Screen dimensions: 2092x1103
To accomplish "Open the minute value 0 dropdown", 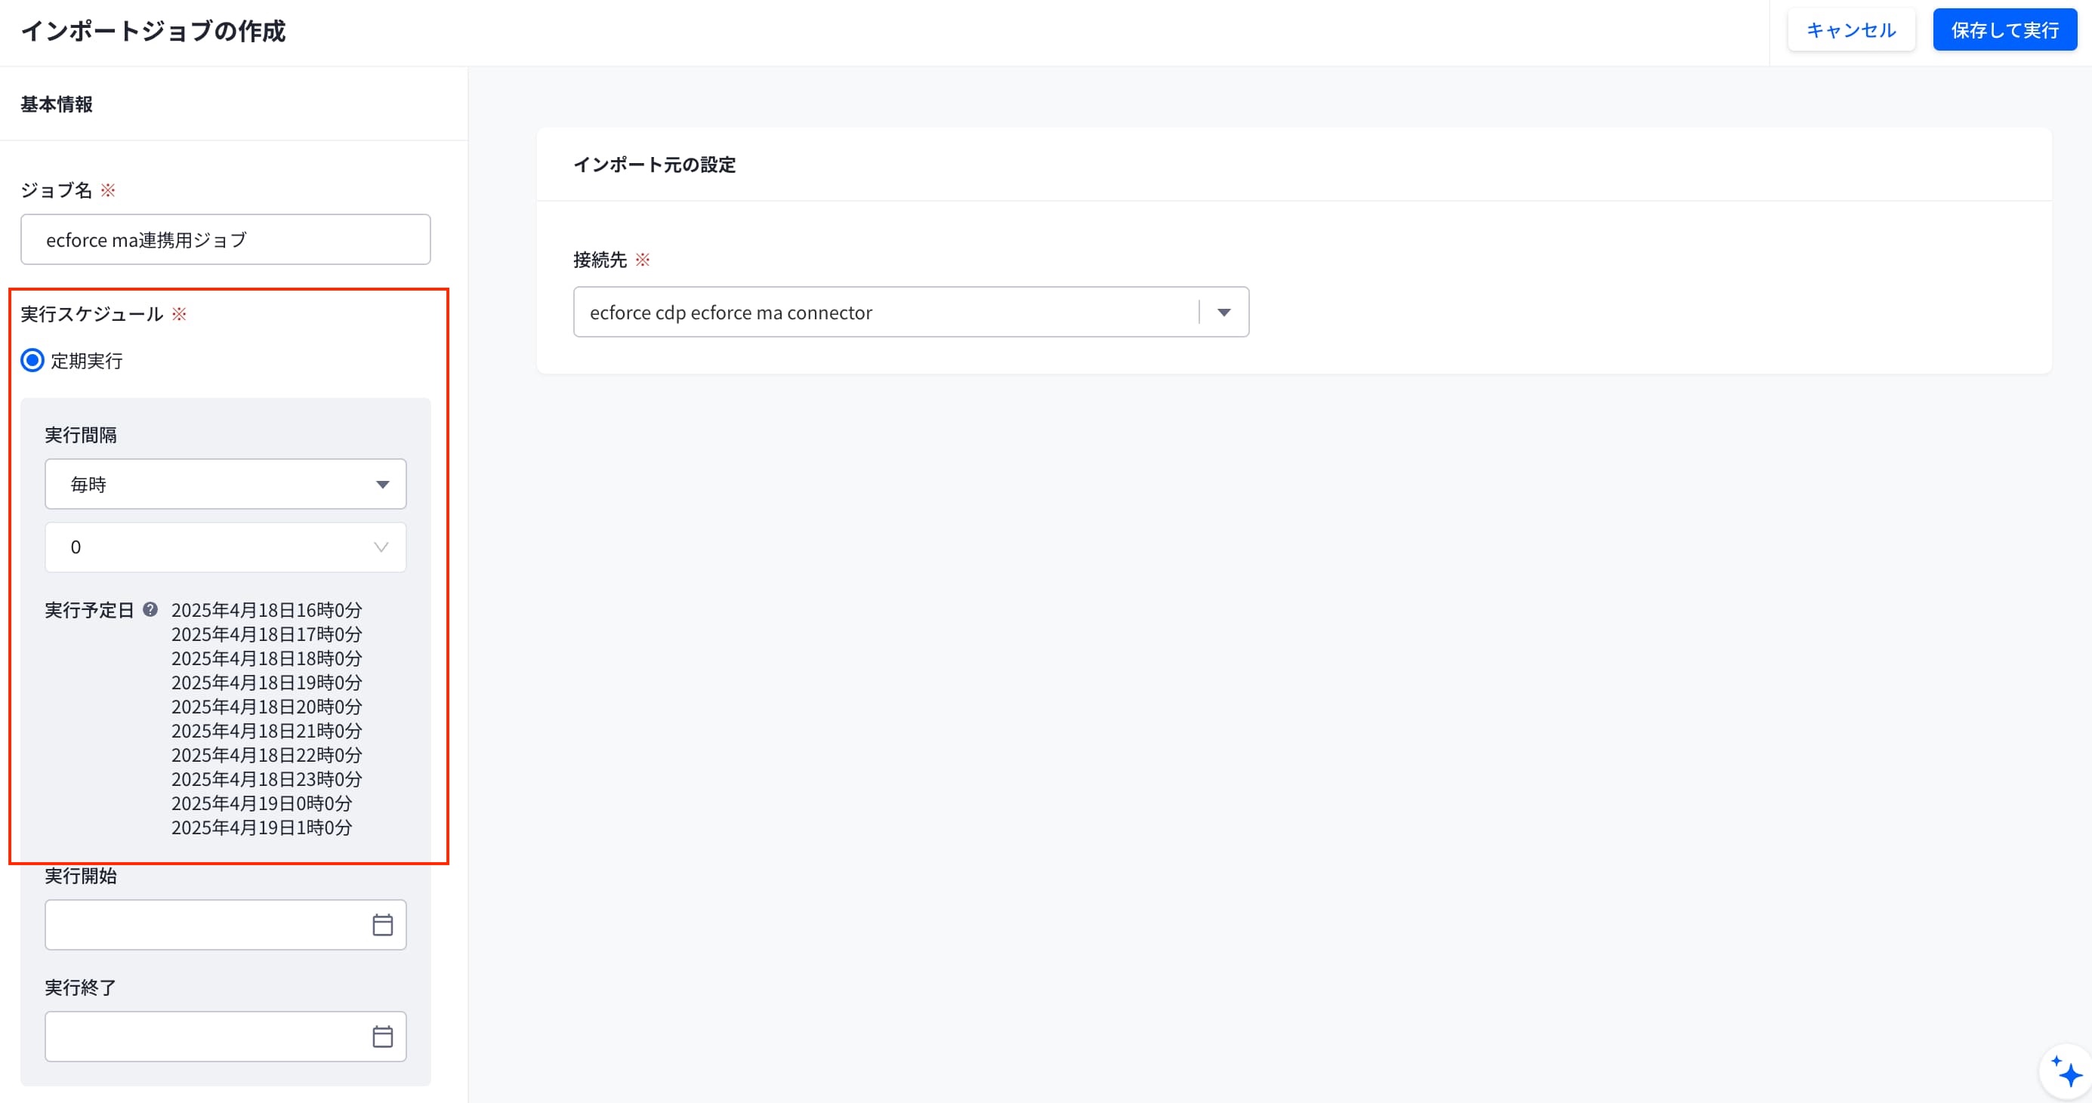I will click(226, 547).
